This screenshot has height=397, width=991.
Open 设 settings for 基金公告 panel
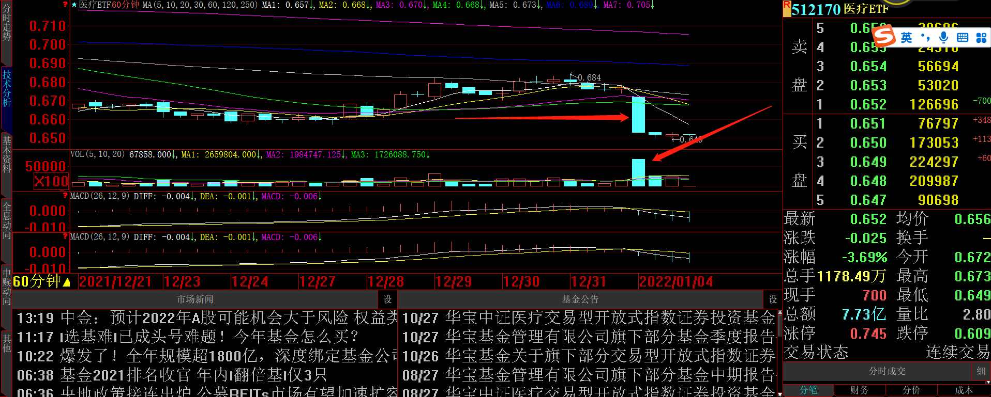tap(773, 299)
